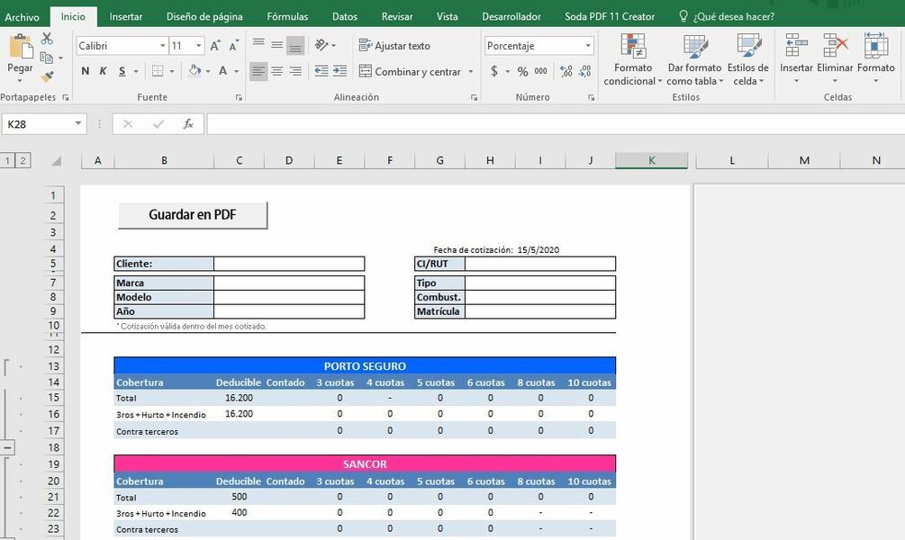The height and width of the screenshot is (540, 905).
Task: Apply fill color bucket
Action: tap(195, 71)
